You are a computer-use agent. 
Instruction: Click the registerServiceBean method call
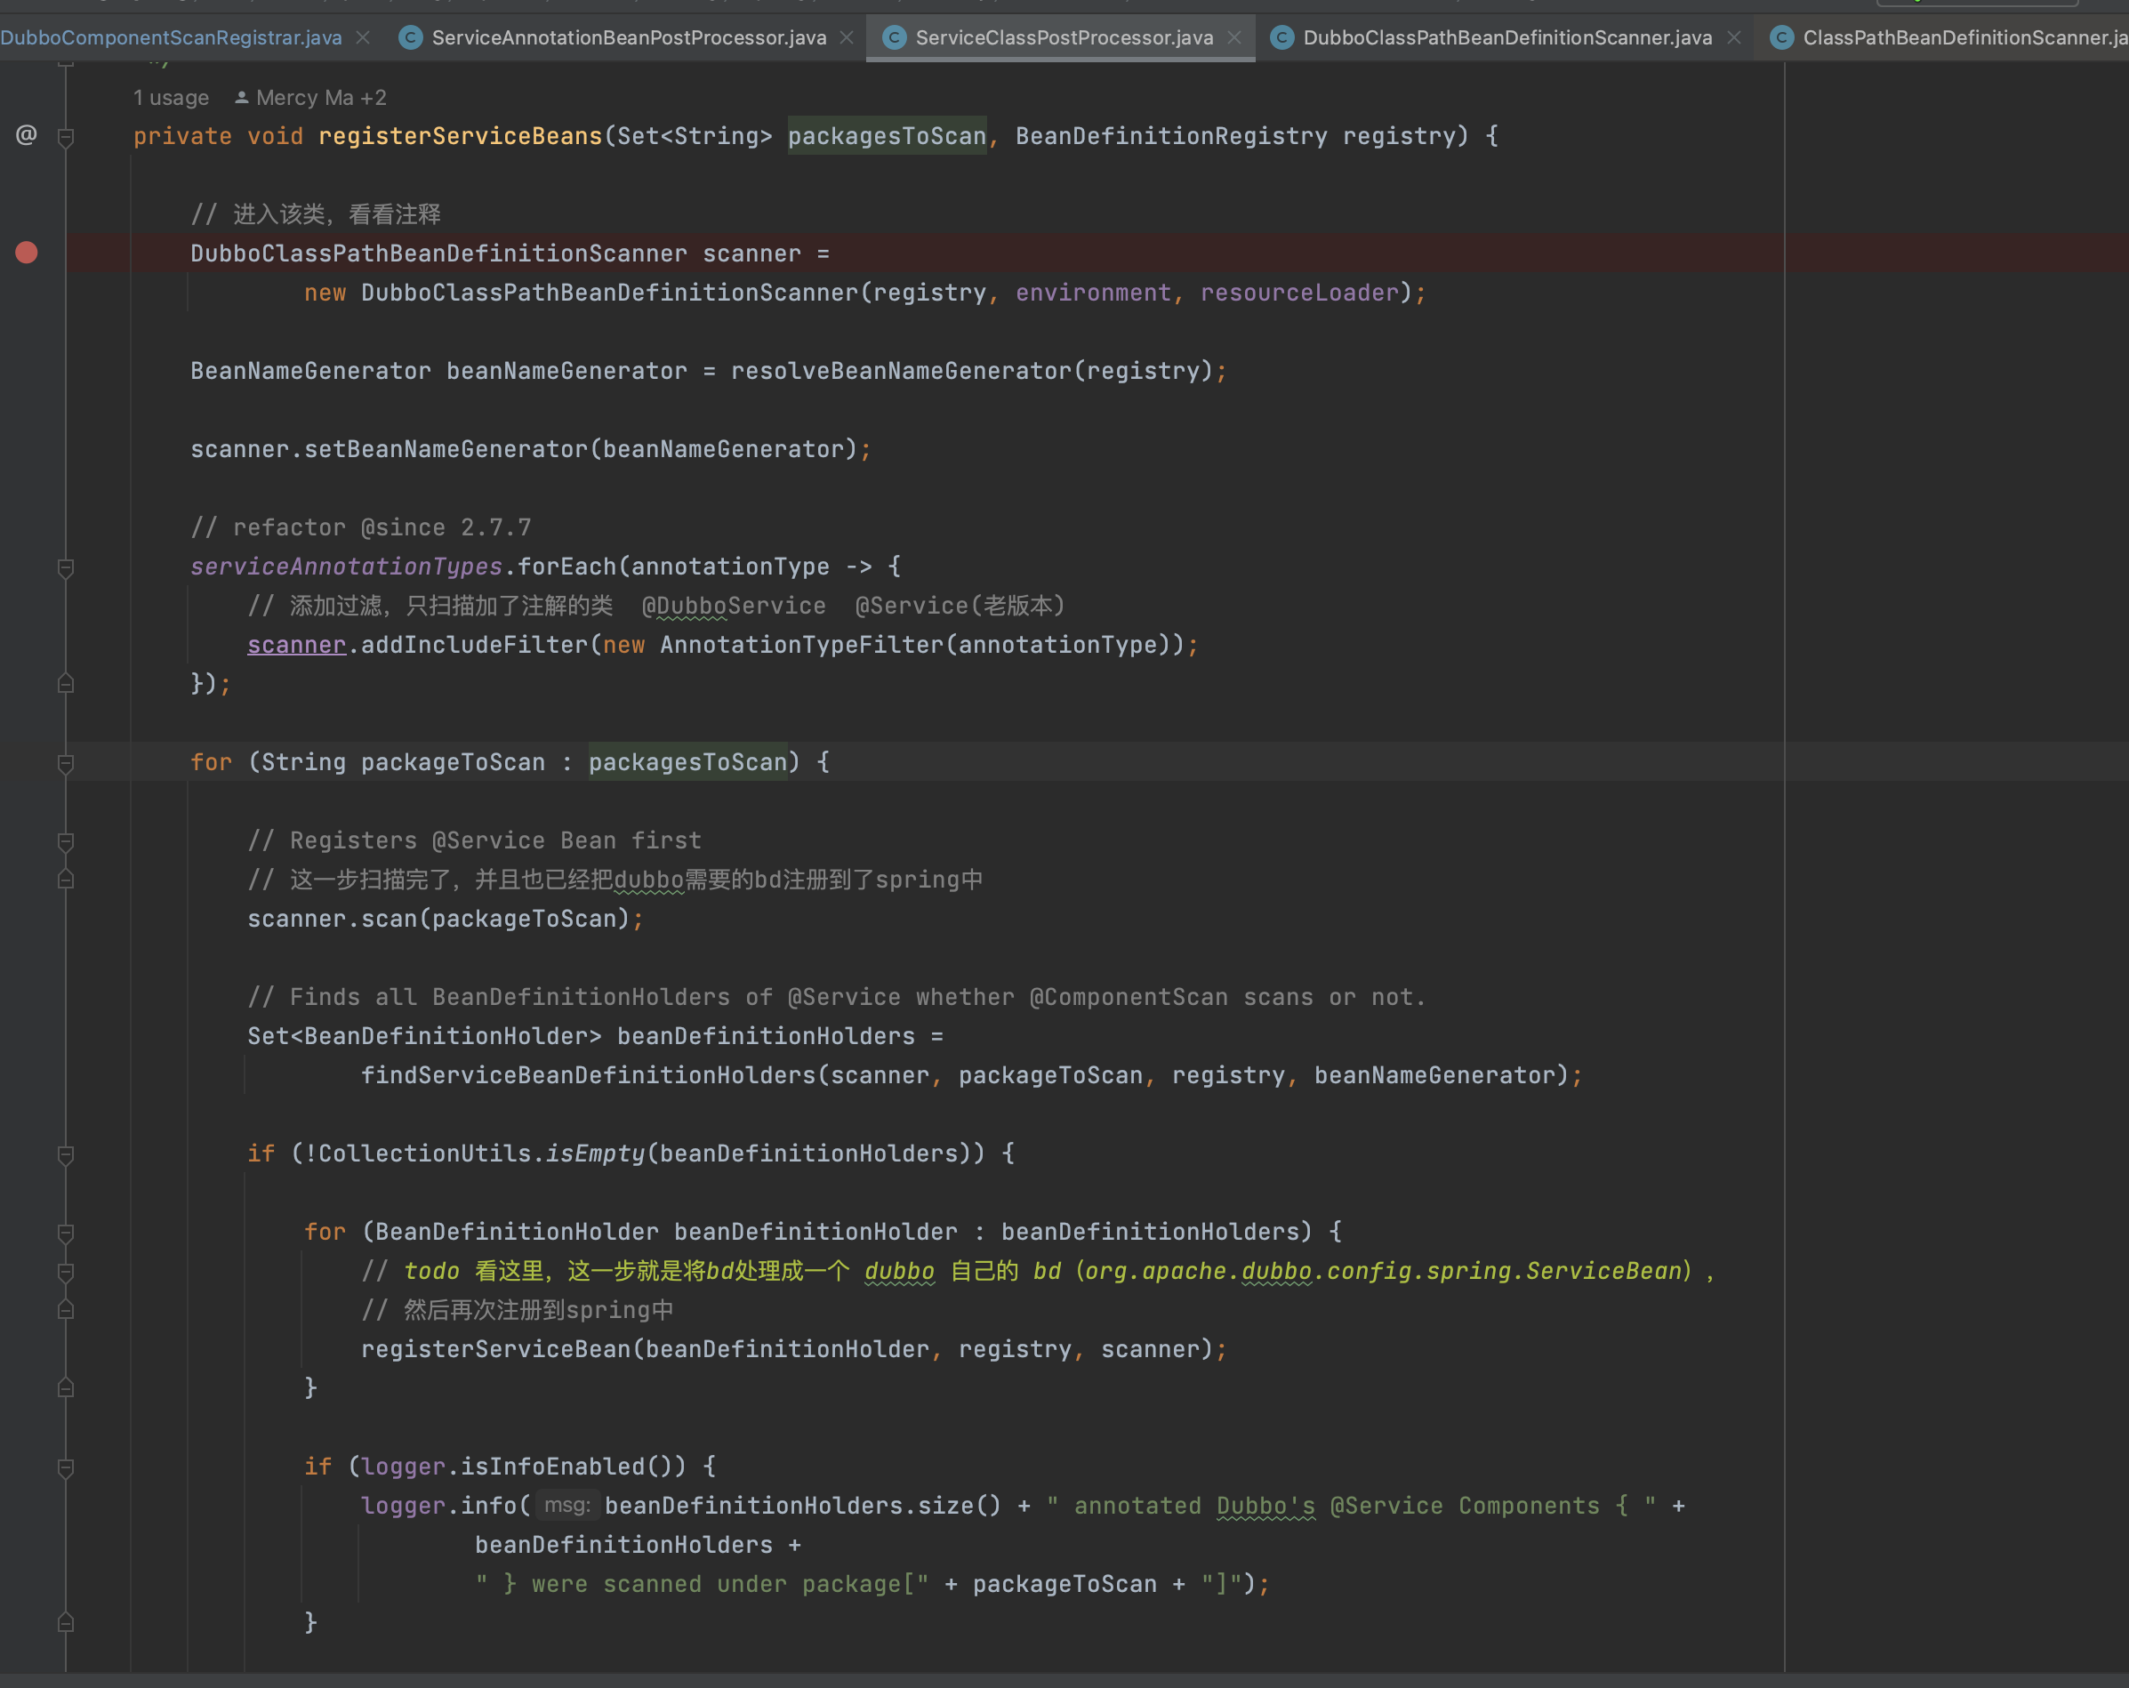click(x=495, y=1349)
